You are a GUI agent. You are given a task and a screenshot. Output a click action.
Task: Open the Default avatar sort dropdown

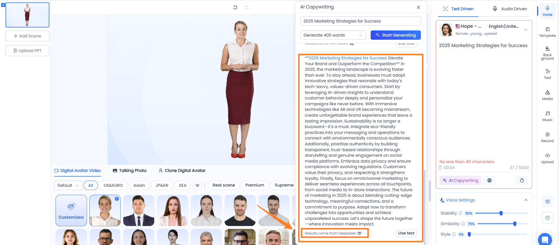click(68, 185)
